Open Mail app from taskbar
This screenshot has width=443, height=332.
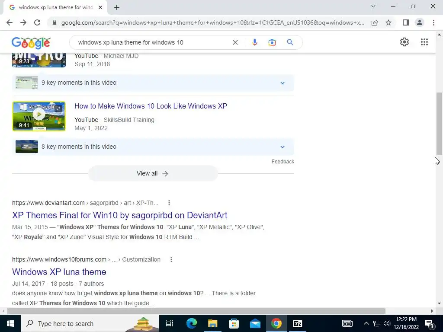click(x=255, y=323)
